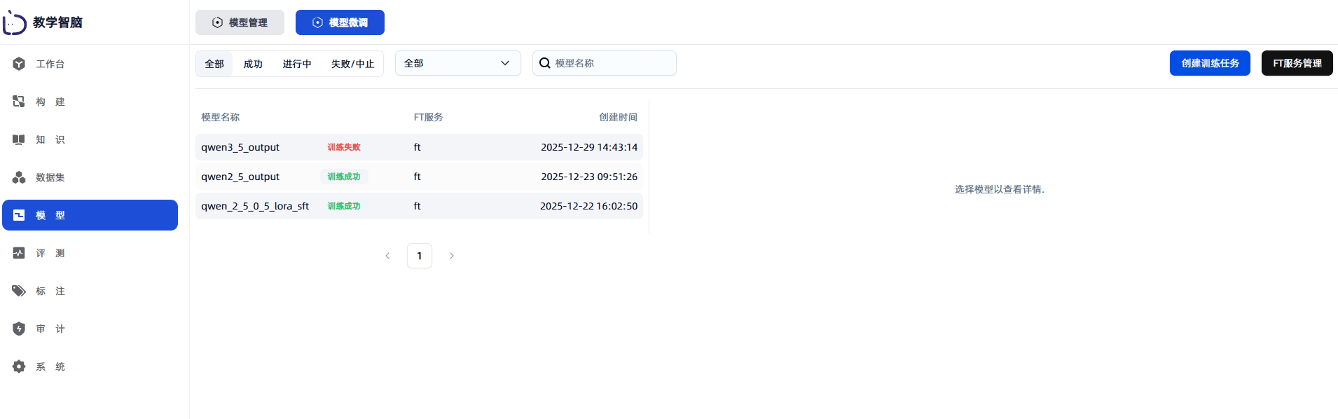The image size is (1338, 419).
Task: Open the 工作台 menu item
Action: [x=90, y=64]
